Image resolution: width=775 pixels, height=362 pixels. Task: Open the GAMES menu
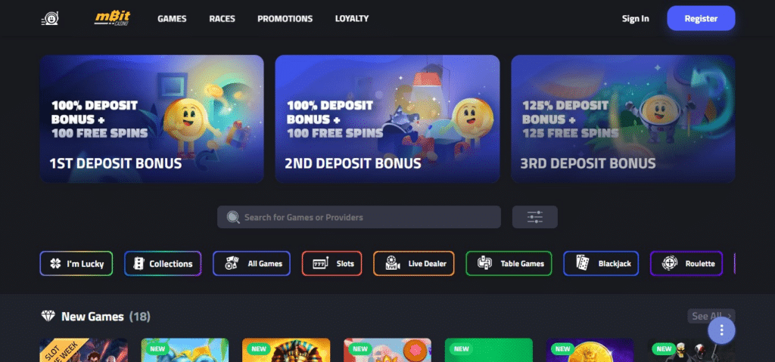click(x=172, y=19)
